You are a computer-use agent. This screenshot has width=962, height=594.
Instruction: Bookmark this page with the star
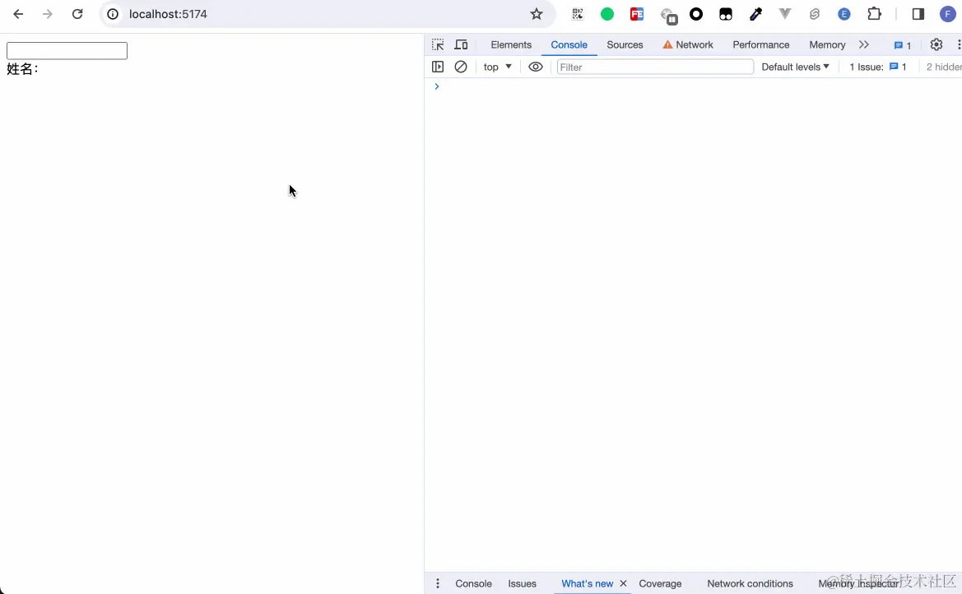[537, 14]
